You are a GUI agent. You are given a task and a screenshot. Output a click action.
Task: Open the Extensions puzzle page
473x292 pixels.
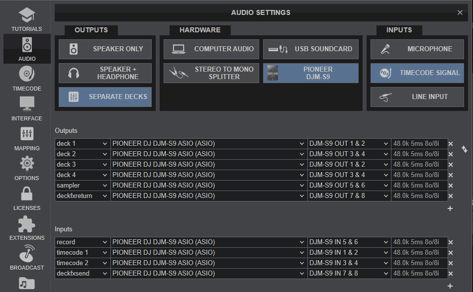[x=27, y=228]
